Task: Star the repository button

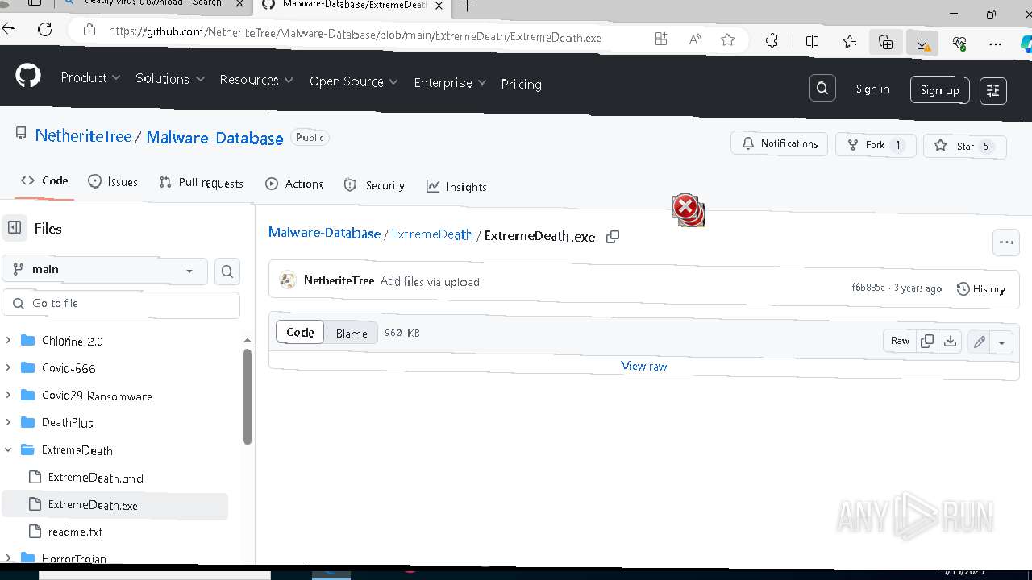Action: [965, 146]
